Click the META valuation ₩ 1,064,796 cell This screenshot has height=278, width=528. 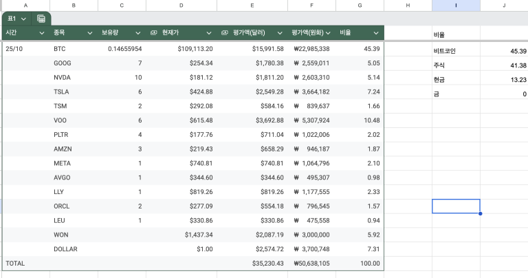(311, 164)
